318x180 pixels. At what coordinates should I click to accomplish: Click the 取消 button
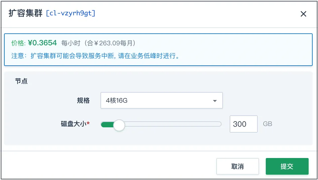[237, 166]
